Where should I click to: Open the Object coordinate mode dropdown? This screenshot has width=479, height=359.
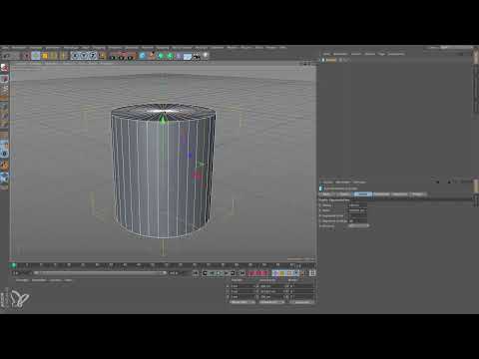(x=242, y=302)
